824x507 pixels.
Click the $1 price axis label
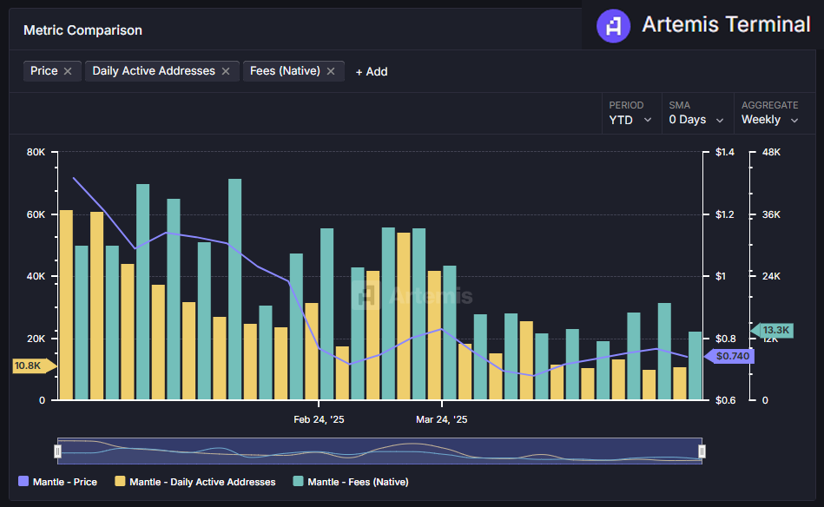[721, 276]
